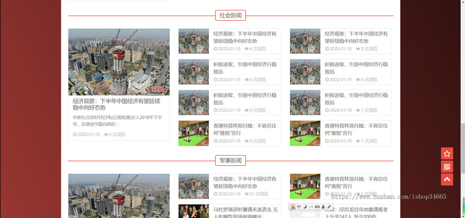Open 香港特首林郑月娥 title with 1 次浏览 in 社会新闻
This screenshot has height=218, width=465.
356,129
